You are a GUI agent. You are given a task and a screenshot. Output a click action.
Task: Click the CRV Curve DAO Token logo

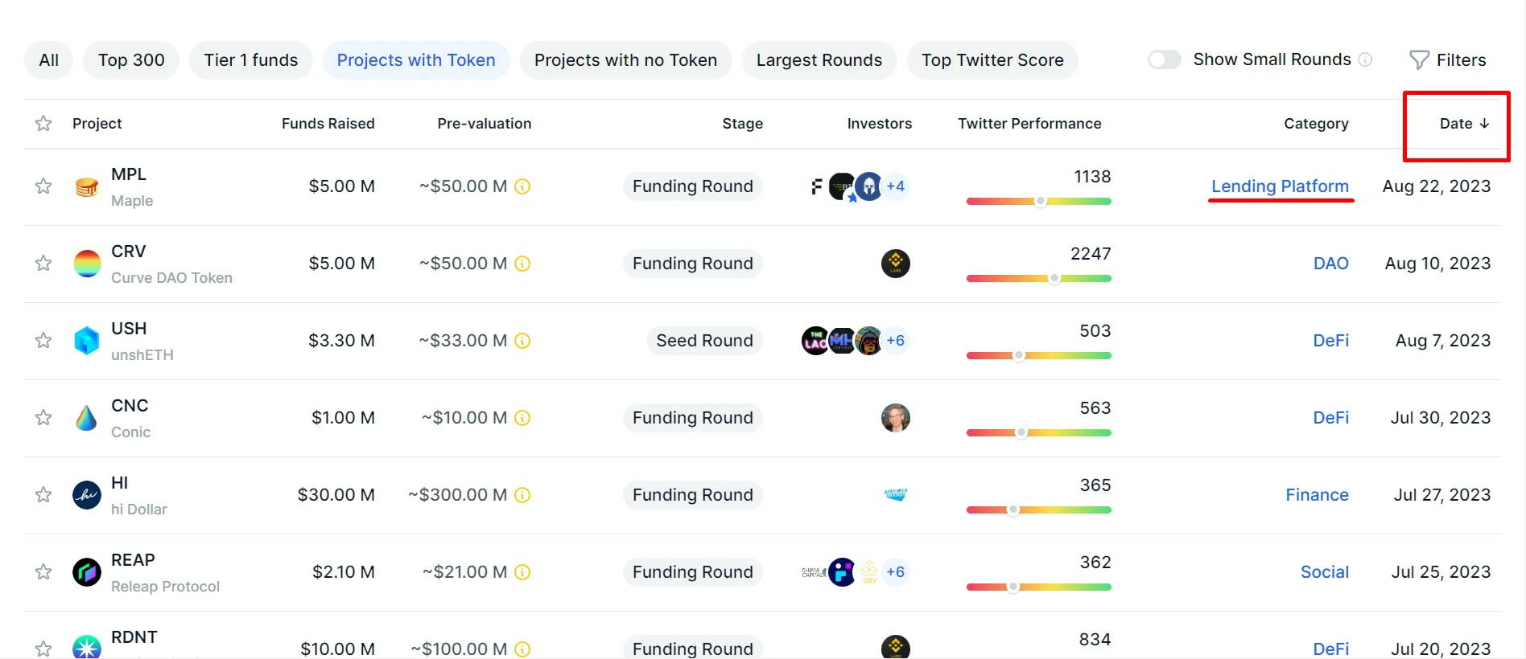coord(87,264)
